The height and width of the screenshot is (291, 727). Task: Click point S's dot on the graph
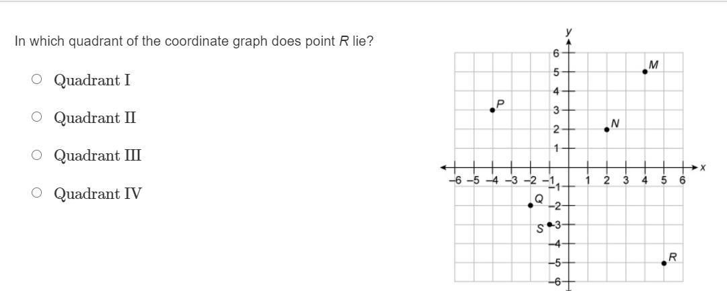click(550, 224)
